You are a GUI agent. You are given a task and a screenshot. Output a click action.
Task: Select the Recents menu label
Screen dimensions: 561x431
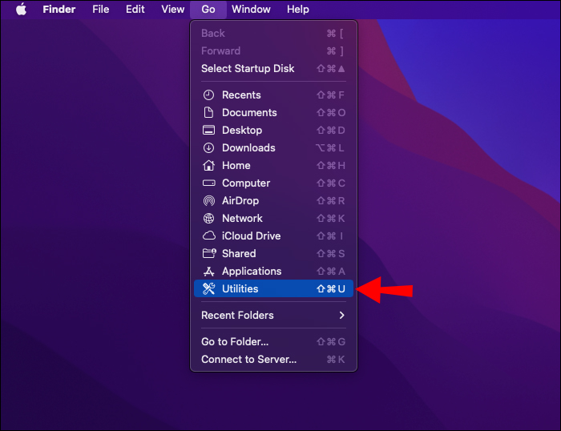(x=241, y=95)
